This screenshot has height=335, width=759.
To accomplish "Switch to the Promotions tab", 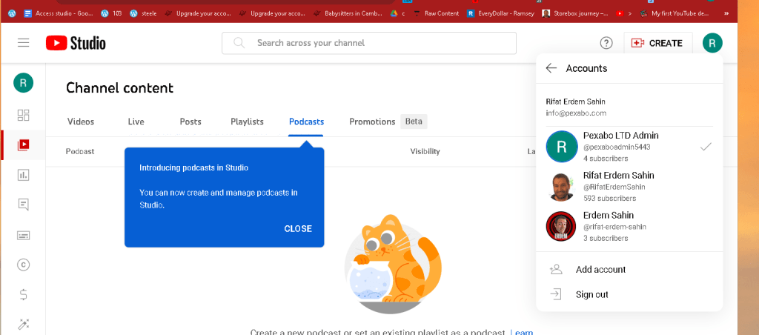I will 372,122.
